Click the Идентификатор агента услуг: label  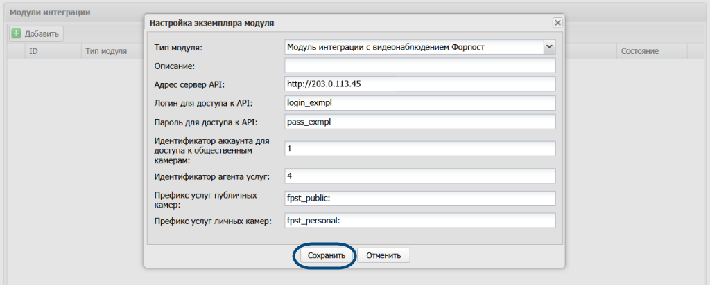tap(211, 176)
